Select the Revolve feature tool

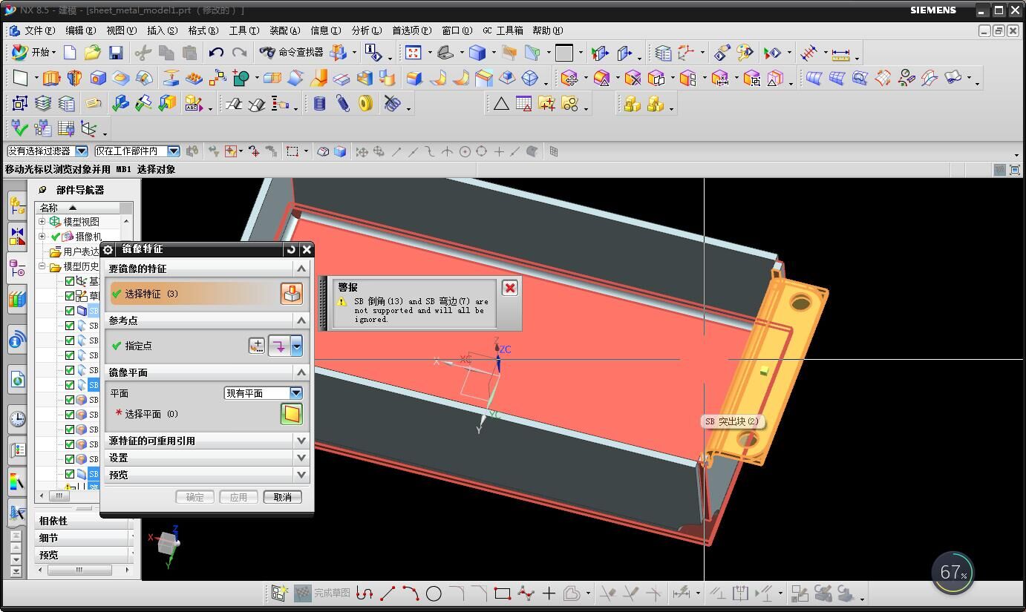point(74,78)
